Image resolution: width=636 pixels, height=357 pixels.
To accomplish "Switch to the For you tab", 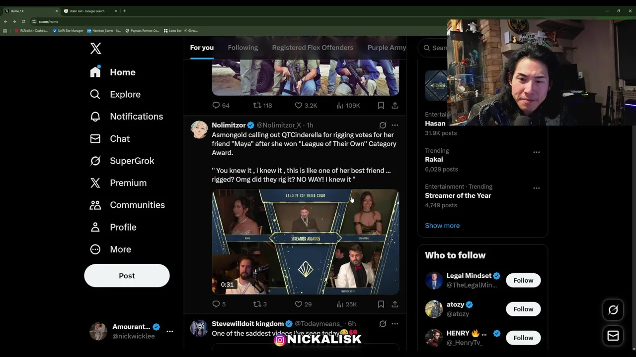I will (x=202, y=48).
